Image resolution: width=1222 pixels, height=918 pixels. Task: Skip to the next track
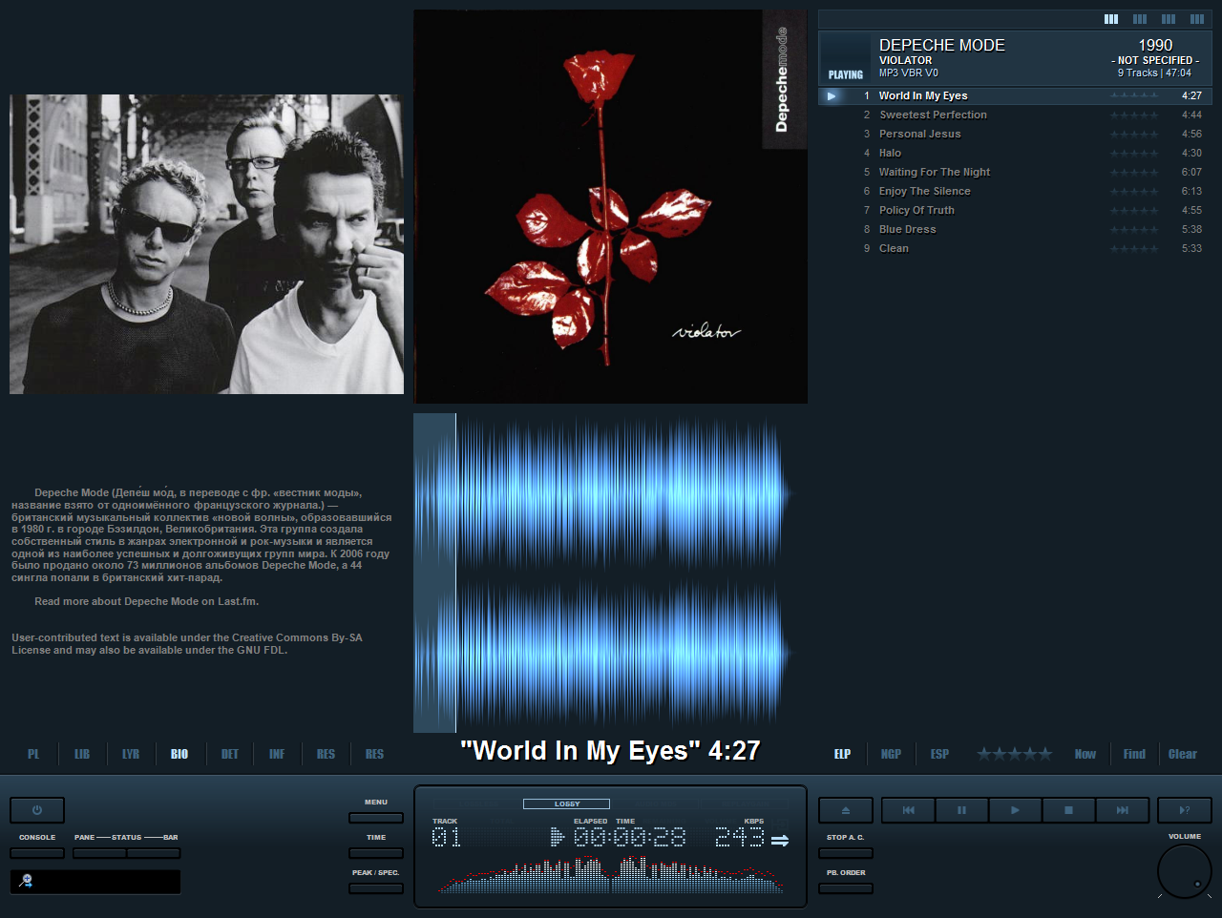point(1122,810)
